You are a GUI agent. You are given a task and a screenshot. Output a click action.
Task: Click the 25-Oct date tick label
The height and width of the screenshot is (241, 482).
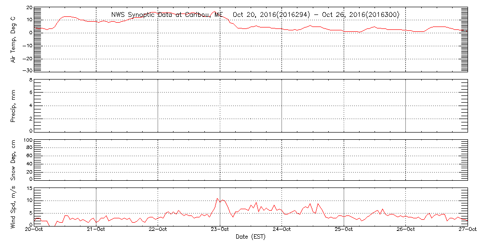(344, 230)
